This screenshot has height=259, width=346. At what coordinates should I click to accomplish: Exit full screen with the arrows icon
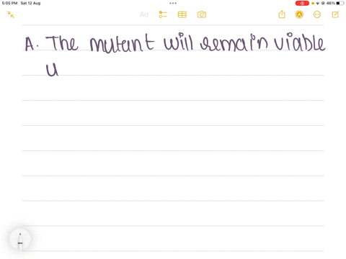coord(11,14)
